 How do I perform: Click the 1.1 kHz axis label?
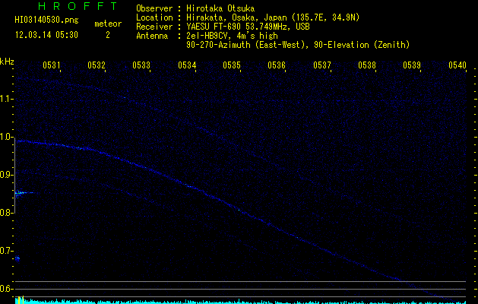click(7, 99)
